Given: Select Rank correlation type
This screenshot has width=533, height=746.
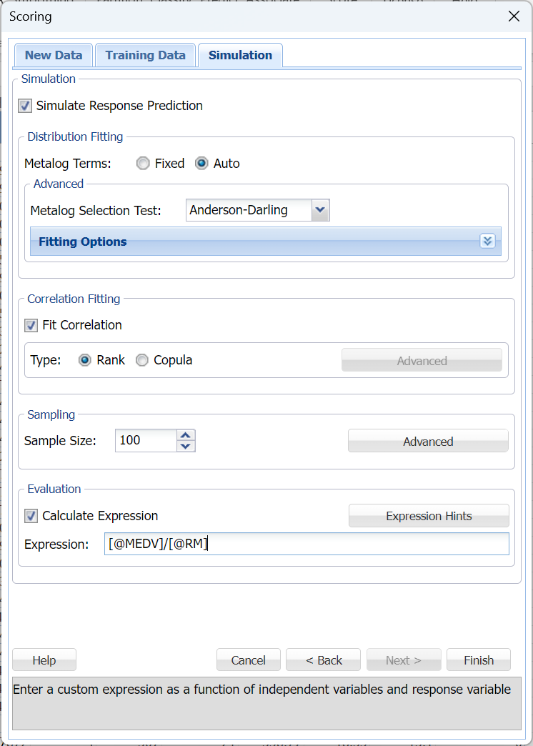Looking at the screenshot, I should [x=85, y=360].
